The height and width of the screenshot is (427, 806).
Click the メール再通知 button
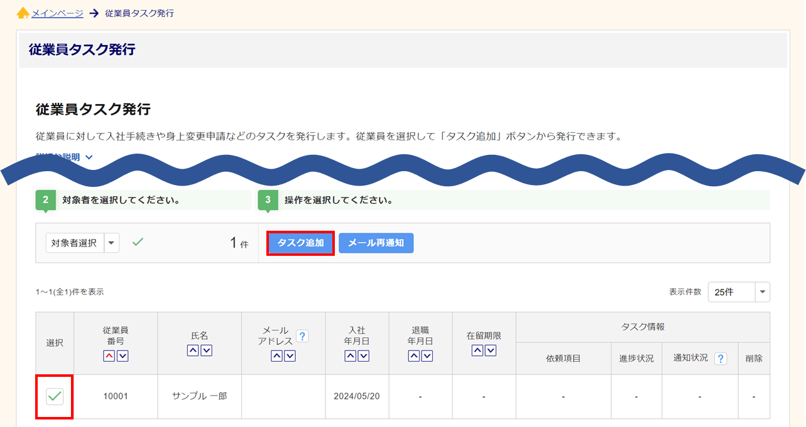point(376,243)
